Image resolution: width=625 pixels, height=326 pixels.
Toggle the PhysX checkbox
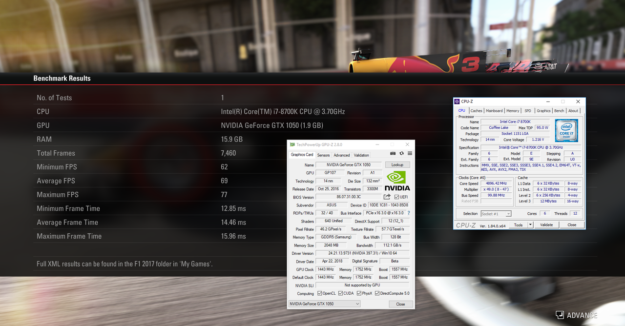[x=359, y=293]
